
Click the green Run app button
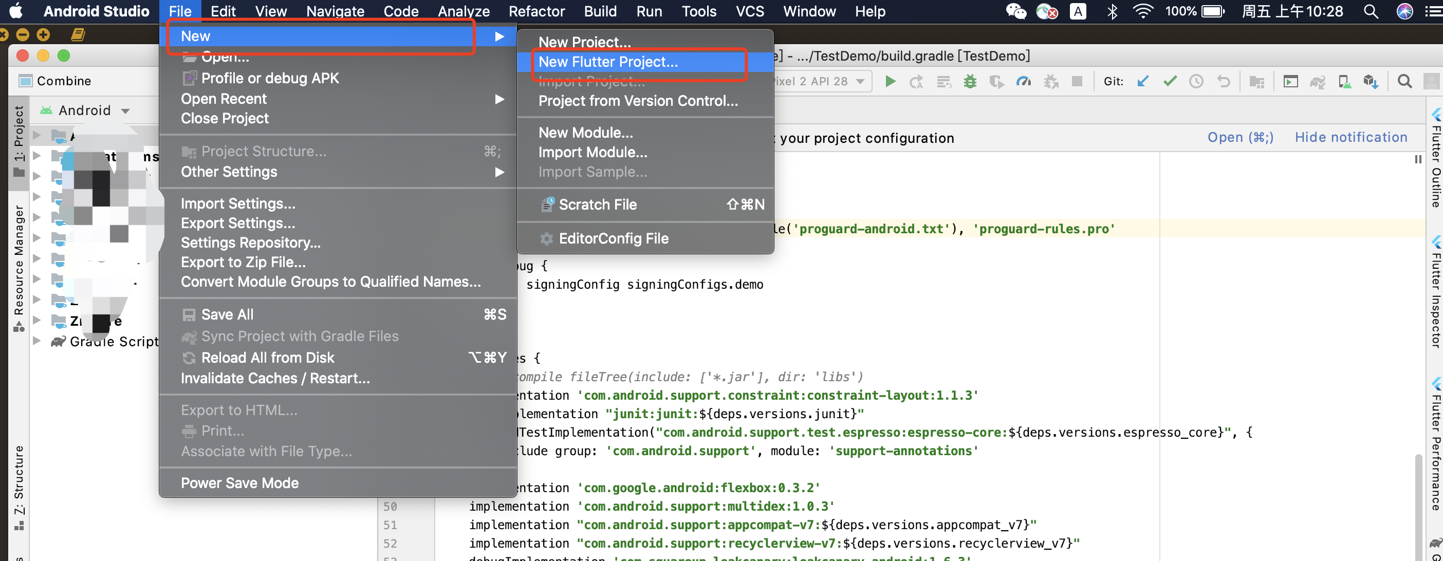click(x=890, y=82)
